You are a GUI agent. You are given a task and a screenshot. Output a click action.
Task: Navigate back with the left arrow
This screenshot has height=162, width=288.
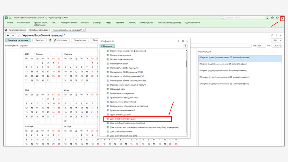(8, 35)
